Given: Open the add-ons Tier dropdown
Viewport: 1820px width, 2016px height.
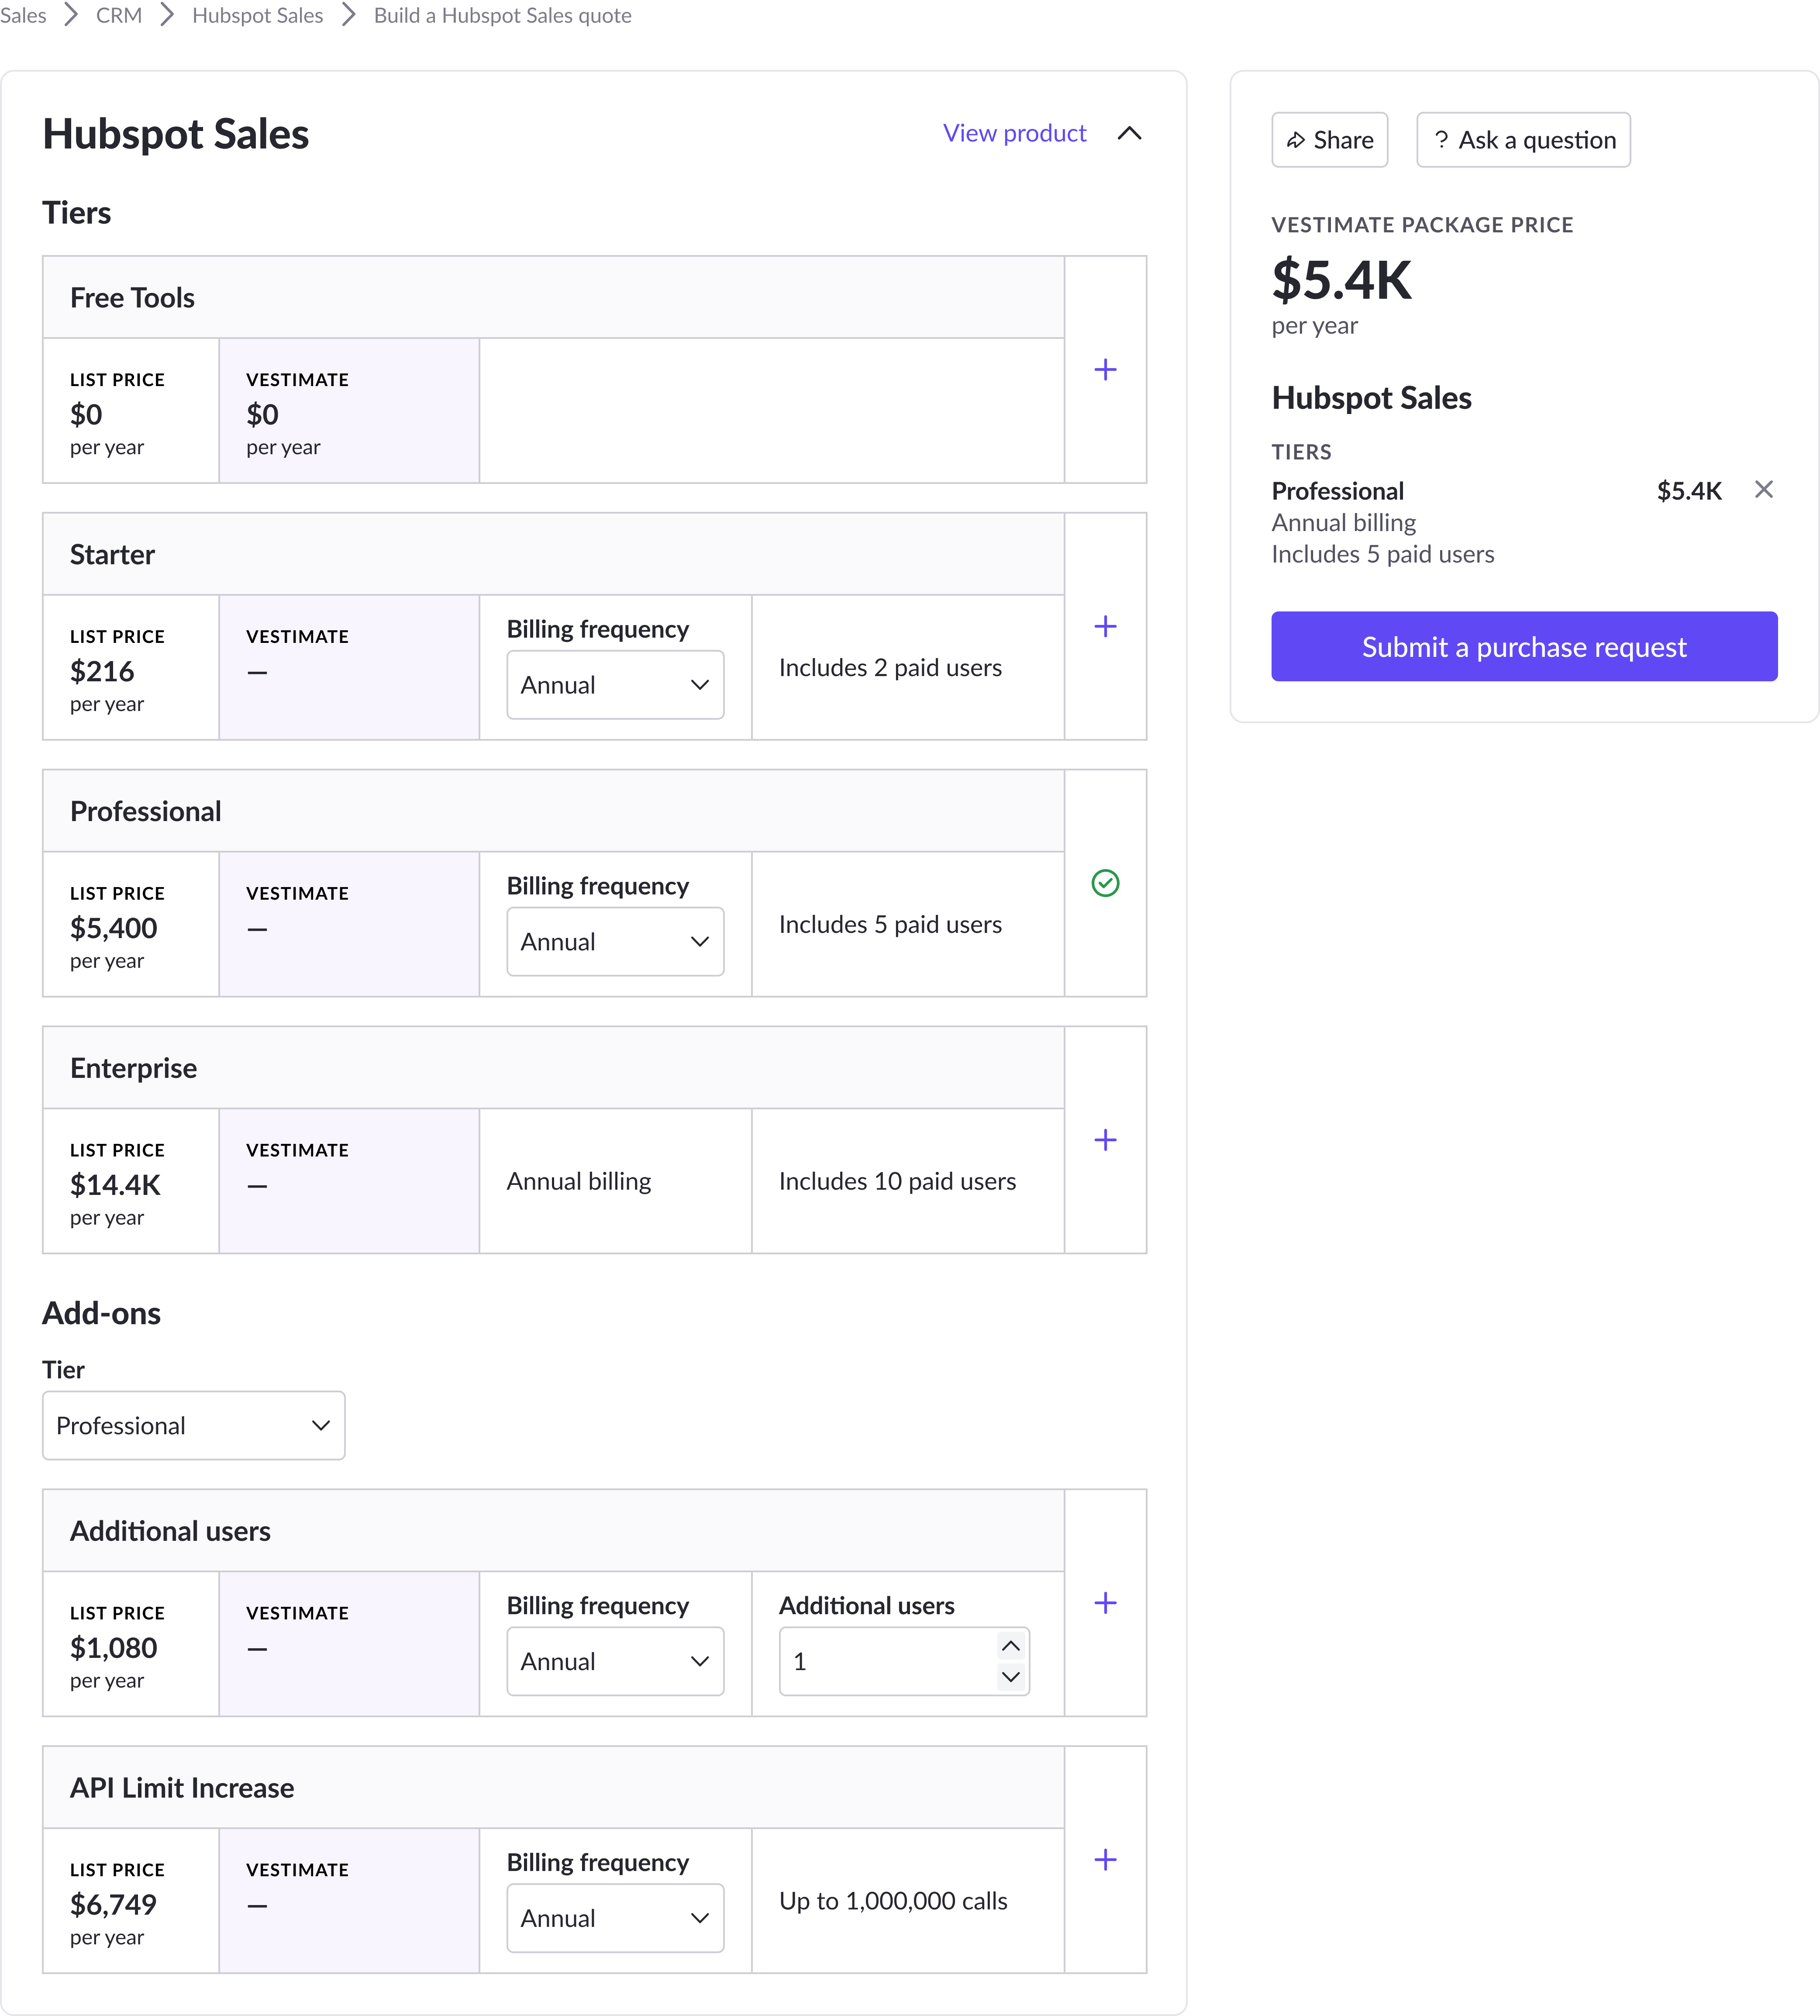Looking at the screenshot, I should pyautogui.click(x=194, y=1426).
